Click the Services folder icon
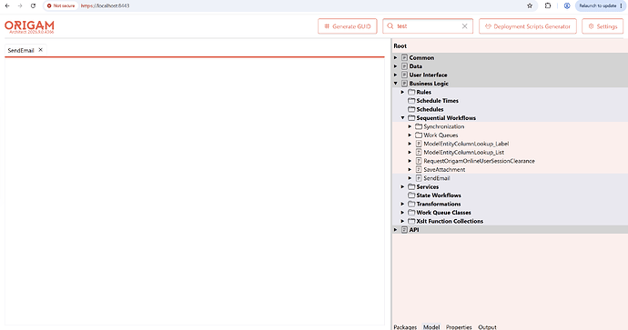628x330 pixels. click(x=411, y=186)
